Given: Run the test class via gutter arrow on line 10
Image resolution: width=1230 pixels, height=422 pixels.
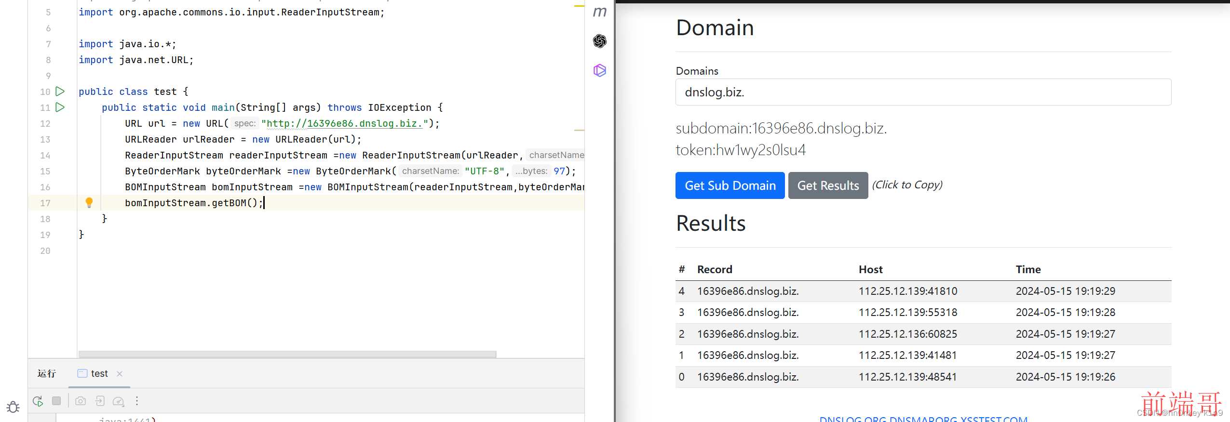Looking at the screenshot, I should (60, 91).
